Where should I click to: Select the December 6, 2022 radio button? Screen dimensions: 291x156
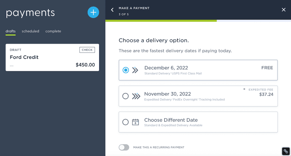[x=126, y=70]
